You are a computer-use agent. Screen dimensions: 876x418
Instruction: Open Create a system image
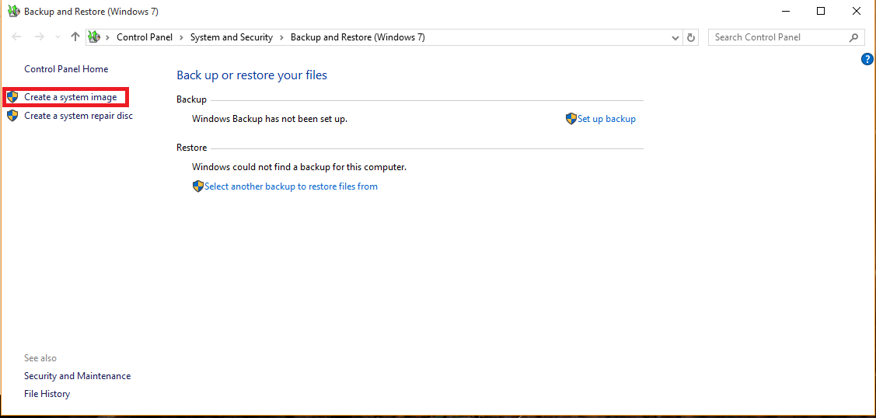70,97
